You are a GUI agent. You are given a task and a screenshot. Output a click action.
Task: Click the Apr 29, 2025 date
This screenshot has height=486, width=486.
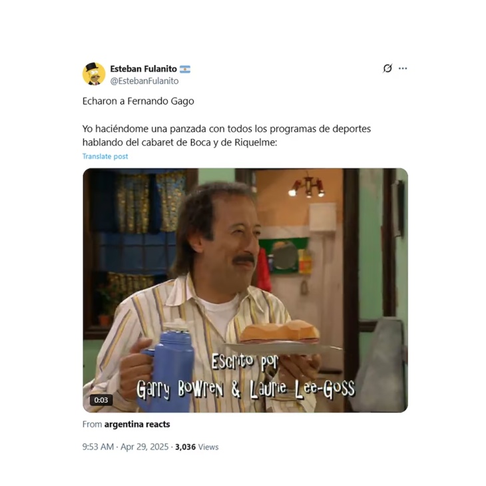(x=144, y=447)
